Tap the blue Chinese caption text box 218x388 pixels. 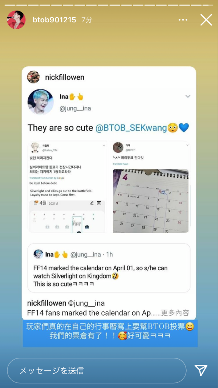(x=110, y=333)
